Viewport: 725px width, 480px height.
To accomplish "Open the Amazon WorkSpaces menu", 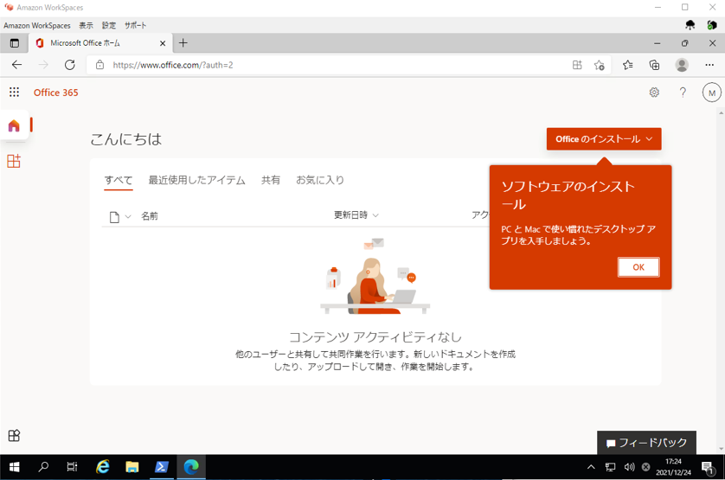I will [37, 25].
